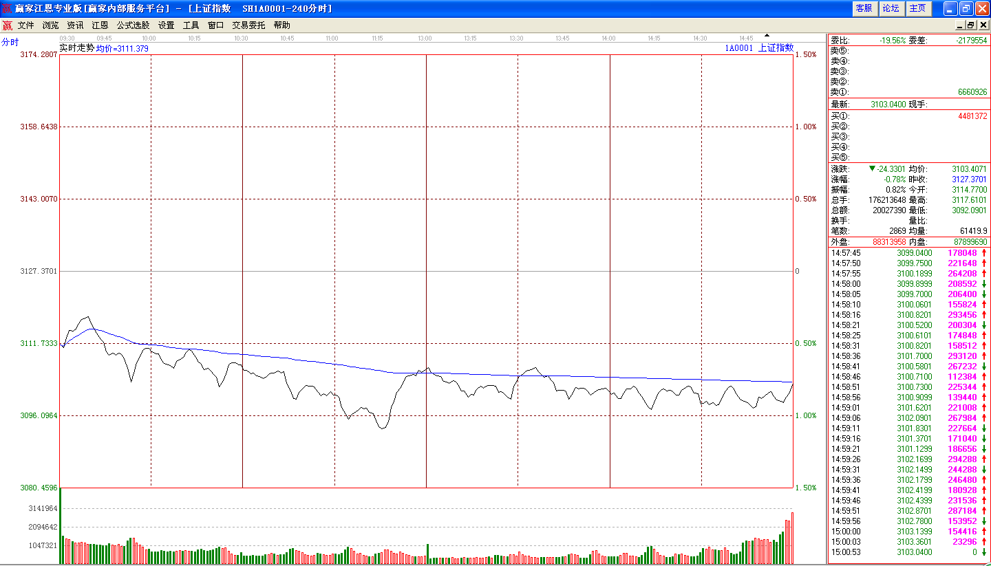Image resolution: width=991 pixels, height=566 pixels.
Task: Click the 分时 label at chart corner
Action: pos(10,42)
